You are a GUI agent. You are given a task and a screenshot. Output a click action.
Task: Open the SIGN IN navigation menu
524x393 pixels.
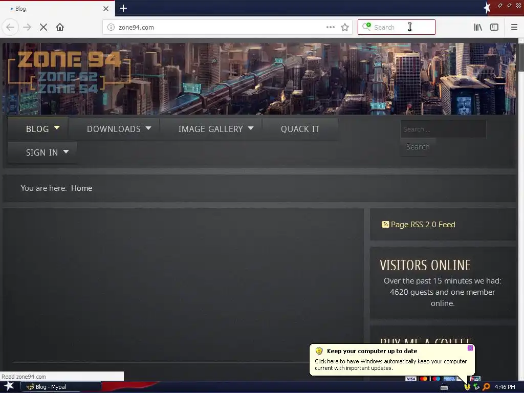(x=42, y=152)
